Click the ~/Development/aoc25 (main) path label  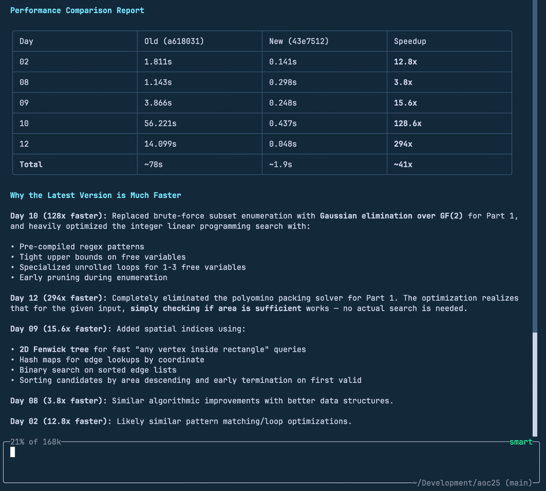coord(472,483)
